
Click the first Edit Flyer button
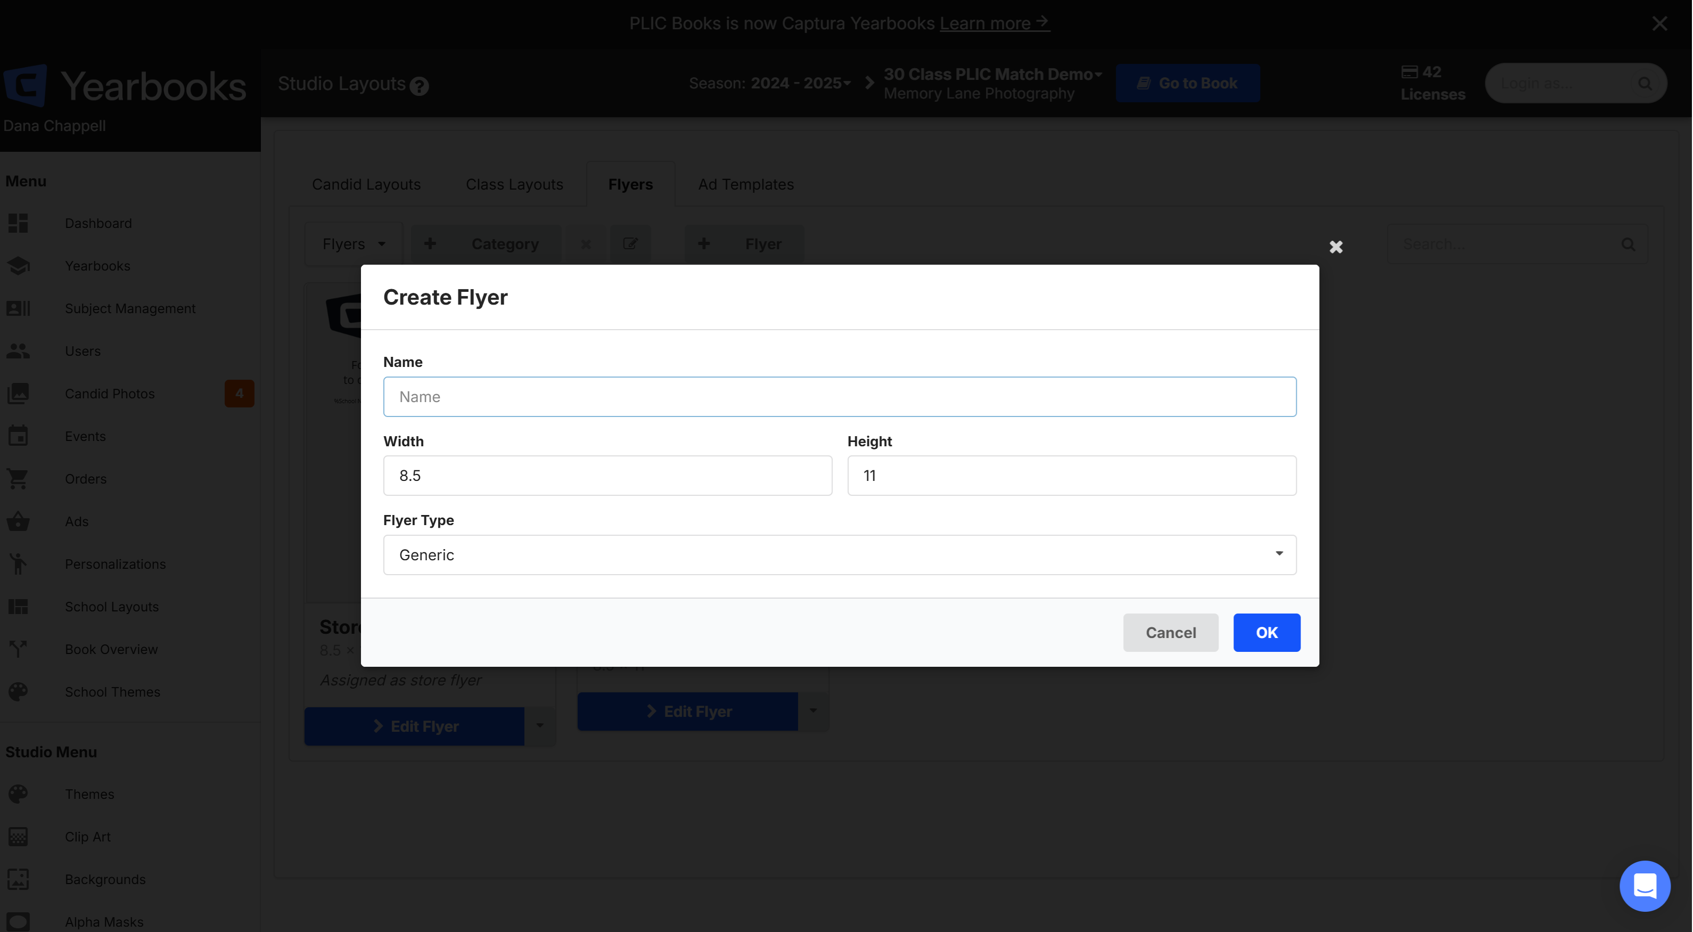415,726
